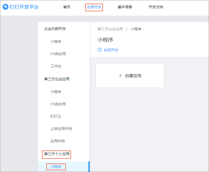Open 上架应用市场 in the sidebar

[x=61, y=129]
